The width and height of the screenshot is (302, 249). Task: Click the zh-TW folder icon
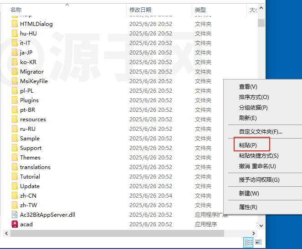point(15,205)
